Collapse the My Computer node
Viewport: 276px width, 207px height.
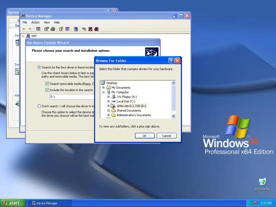coord(103,92)
